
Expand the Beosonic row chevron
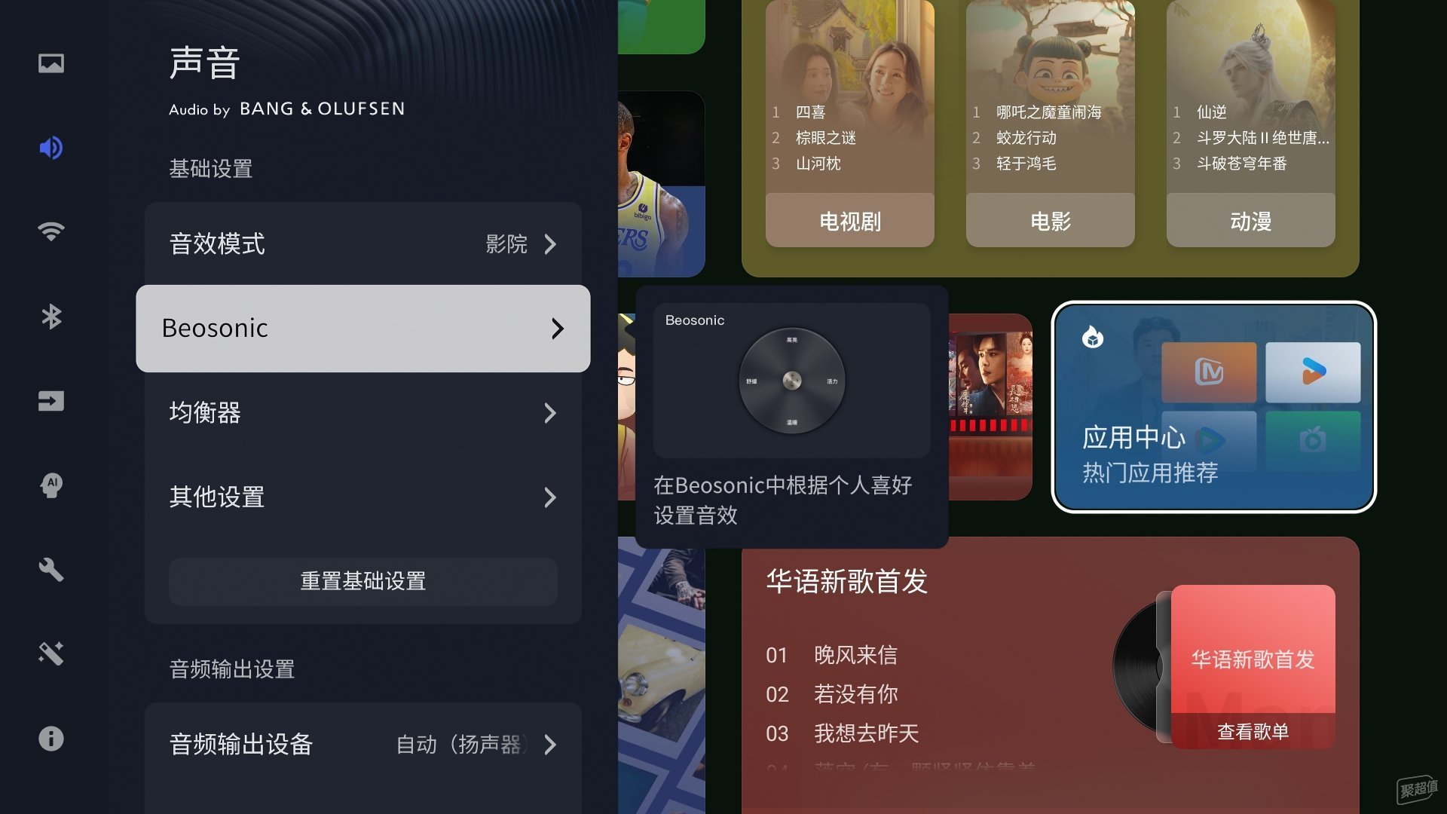pos(557,329)
